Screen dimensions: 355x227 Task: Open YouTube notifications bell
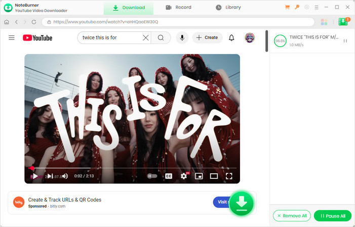pos(231,37)
